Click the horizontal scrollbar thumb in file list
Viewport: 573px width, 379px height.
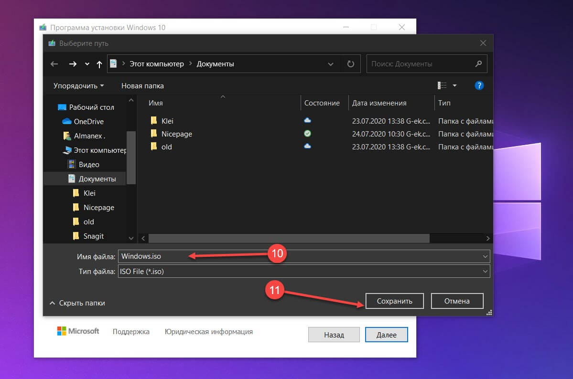[x=289, y=239]
